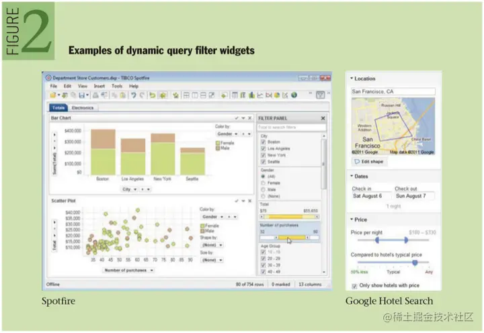This screenshot has width=484, height=333.
Task: Click the check mark icon on Scatter Plot
Action: coord(237,201)
